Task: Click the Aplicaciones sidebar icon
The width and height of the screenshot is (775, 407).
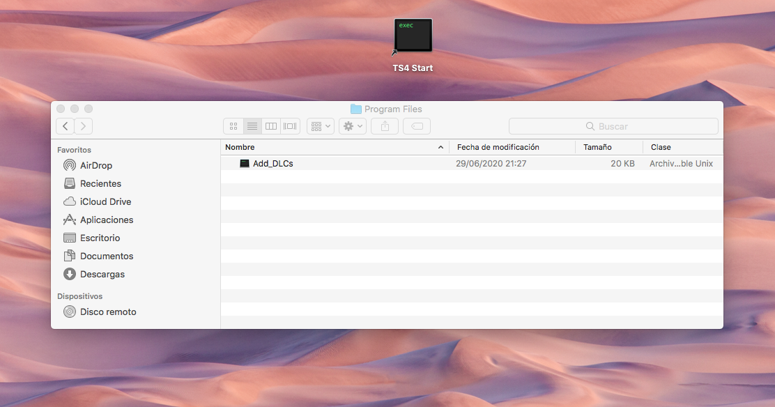Action: 70,220
